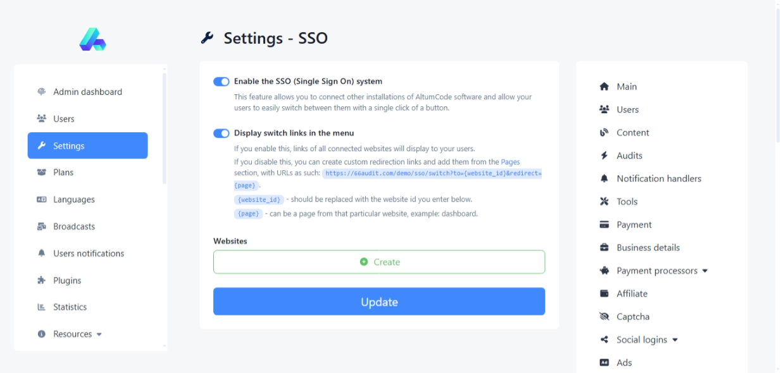
Task: Click the Broadcasts mail icon
Action: click(42, 226)
